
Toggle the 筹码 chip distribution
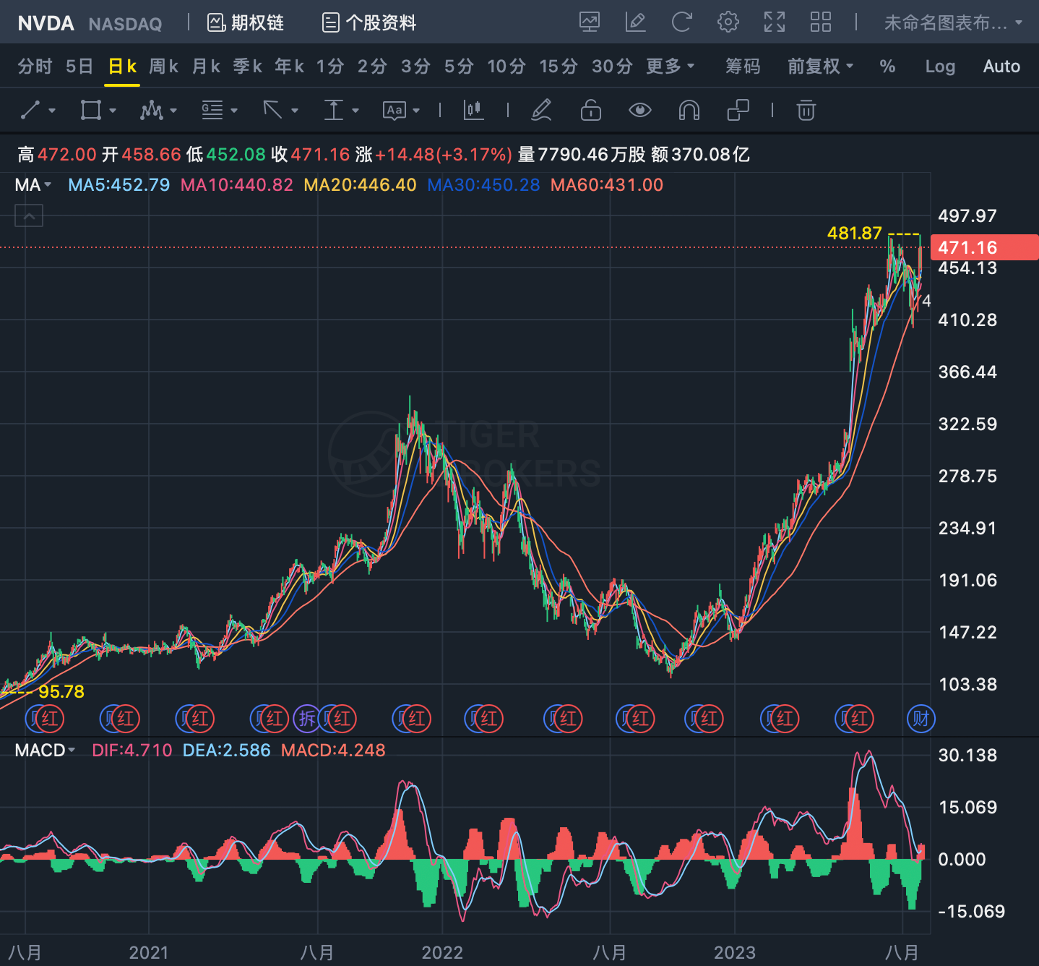[x=743, y=67]
